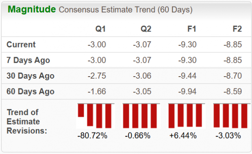Click the +6.44% revision value
252x154 pixels.
[183, 136]
